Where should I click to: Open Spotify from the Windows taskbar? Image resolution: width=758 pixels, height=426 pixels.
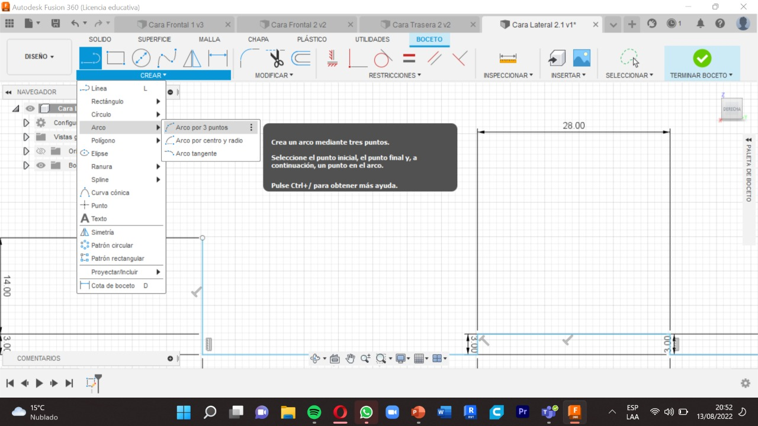tap(314, 412)
